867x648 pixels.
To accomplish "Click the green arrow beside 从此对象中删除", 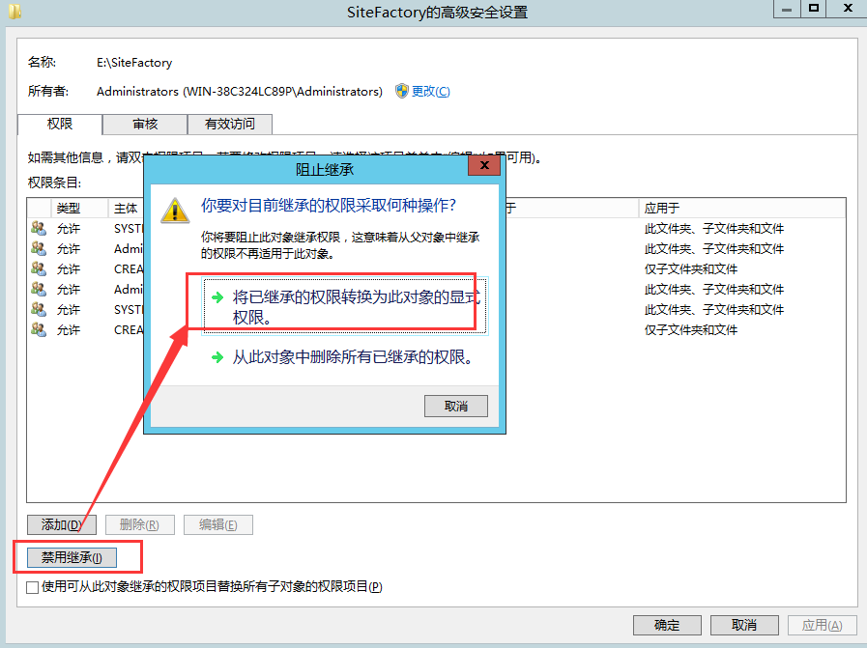I will click(217, 357).
